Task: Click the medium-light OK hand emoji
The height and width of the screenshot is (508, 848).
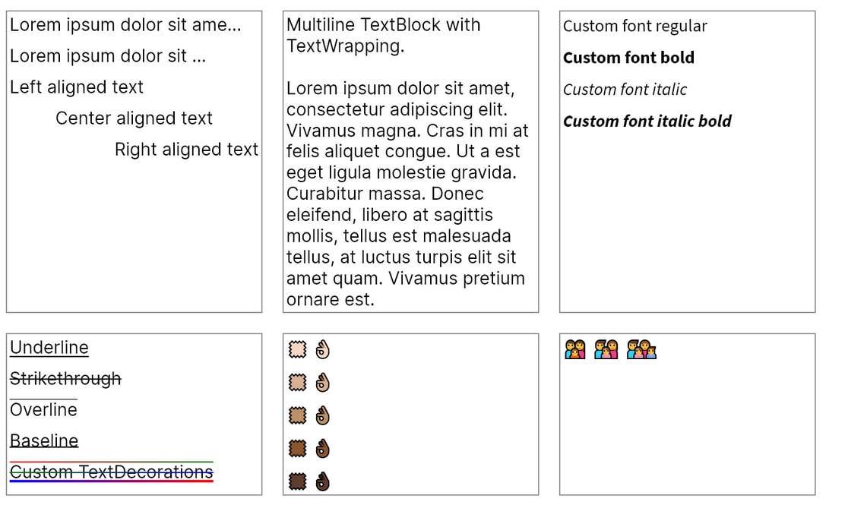Action: click(323, 383)
